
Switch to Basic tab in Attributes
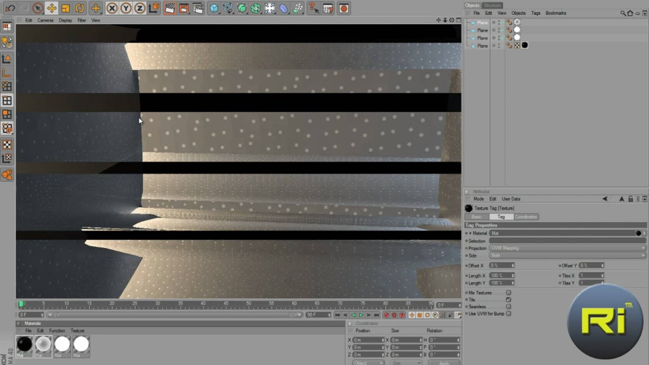[x=477, y=217]
